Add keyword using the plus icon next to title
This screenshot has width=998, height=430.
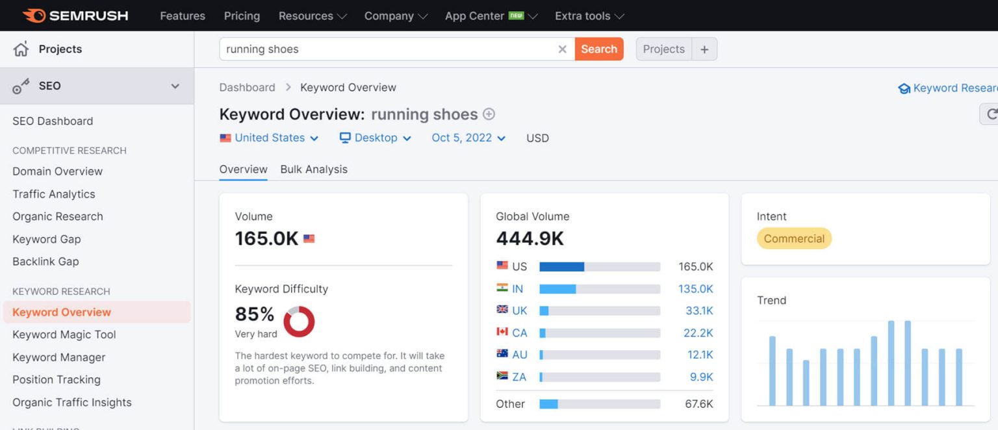pyautogui.click(x=489, y=114)
